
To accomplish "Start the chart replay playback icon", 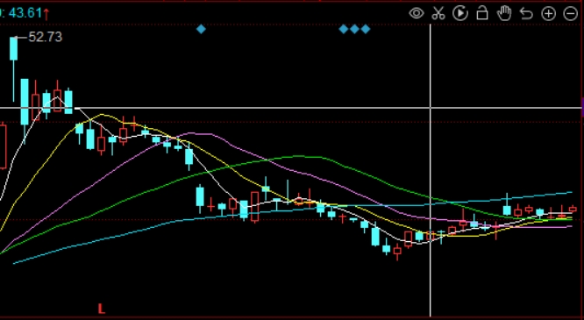I will (460, 13).
